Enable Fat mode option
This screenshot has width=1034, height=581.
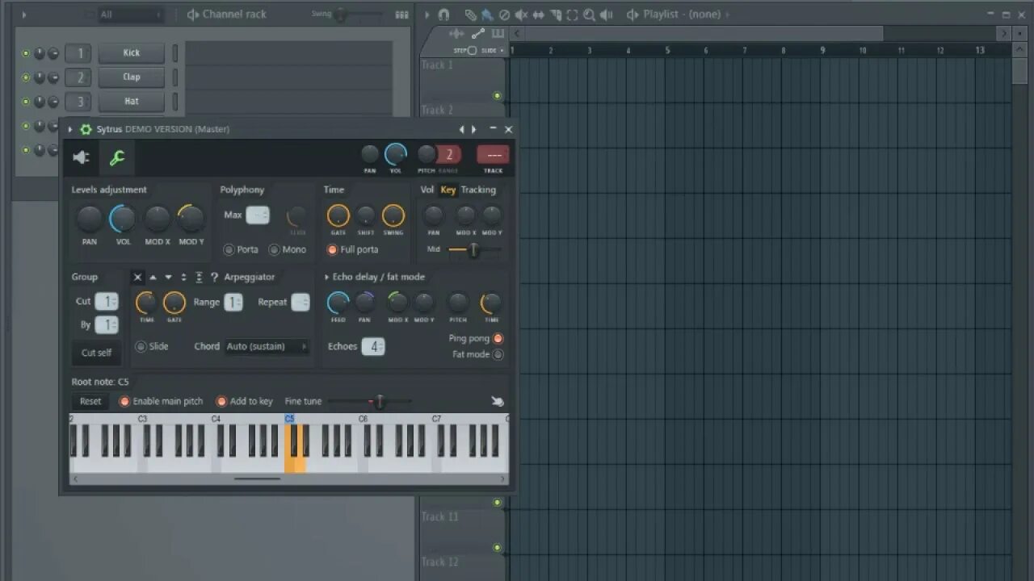tap(498, 354)
